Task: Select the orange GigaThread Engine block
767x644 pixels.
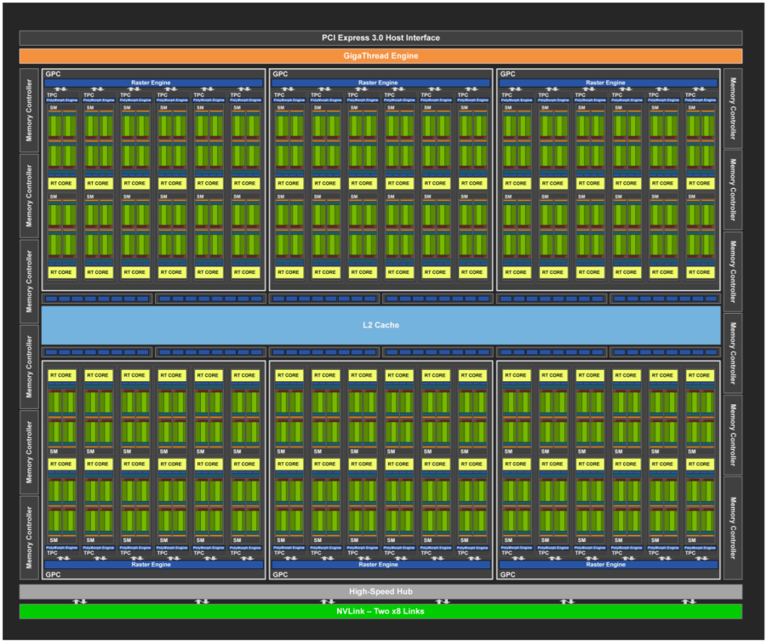Action: (x=381, y=55)
